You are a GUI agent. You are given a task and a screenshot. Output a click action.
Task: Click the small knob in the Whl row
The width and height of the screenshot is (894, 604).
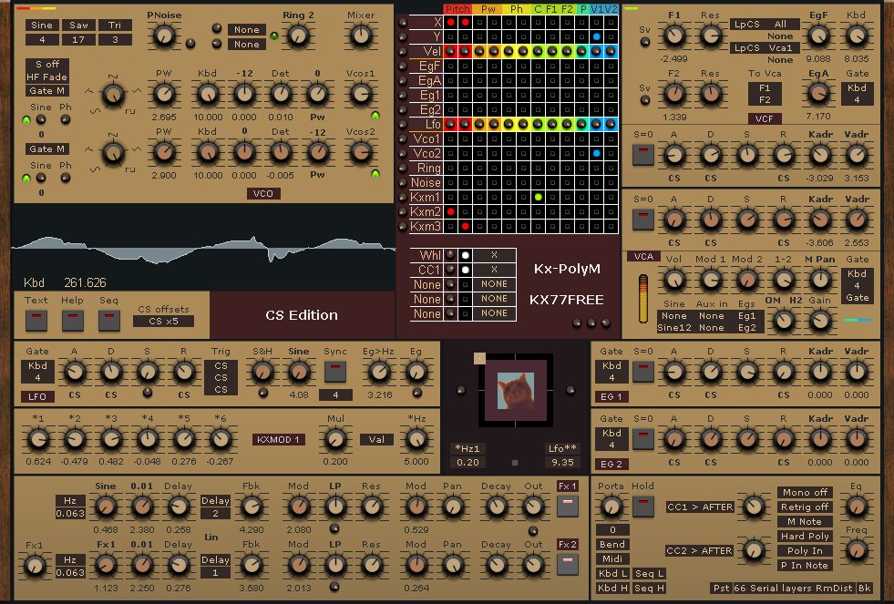click(x=450, y=255)
